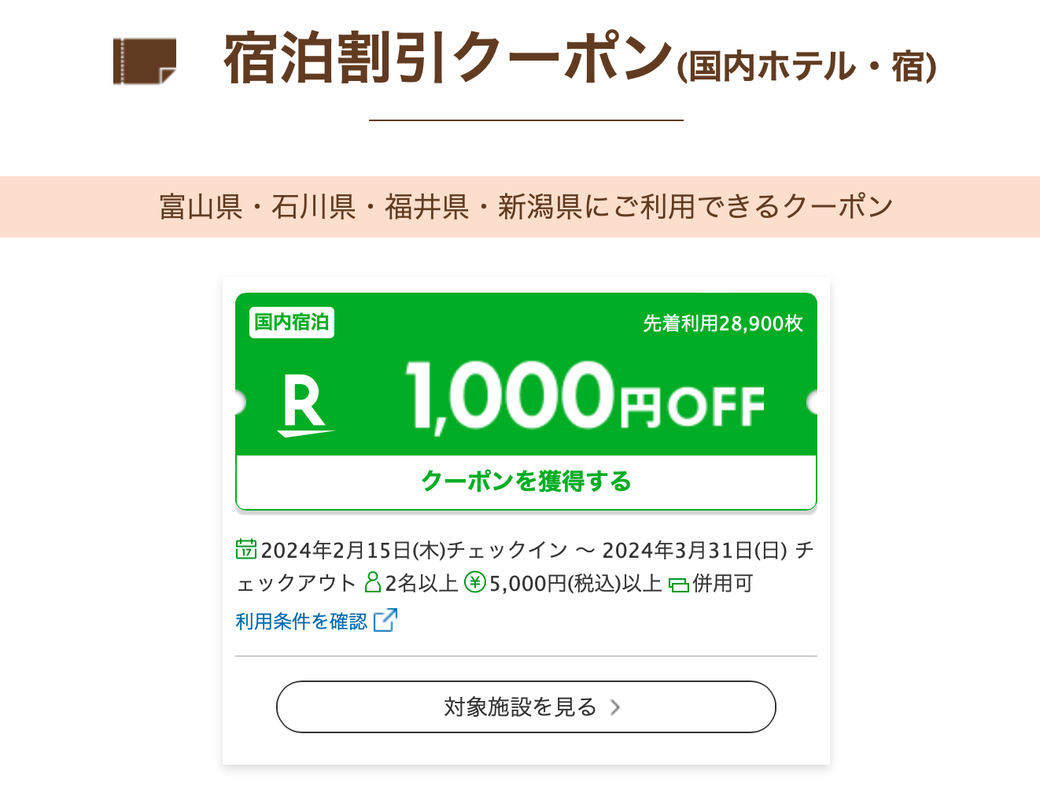Click the 国内宿泊 badge on the coupon
Screen dimensions: 1040x793
click(292, 323)
